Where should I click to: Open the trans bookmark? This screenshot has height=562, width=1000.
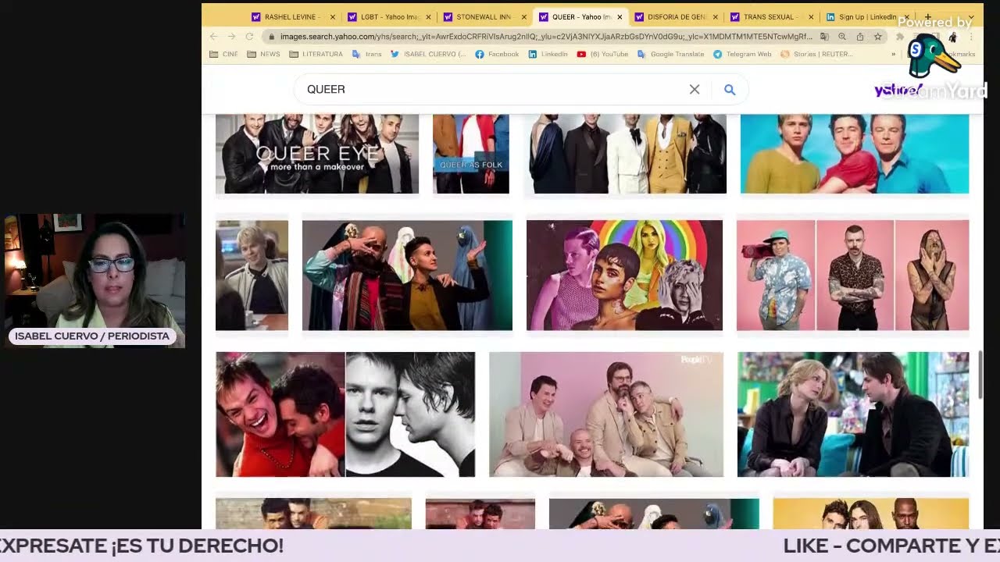coord(367,54)
